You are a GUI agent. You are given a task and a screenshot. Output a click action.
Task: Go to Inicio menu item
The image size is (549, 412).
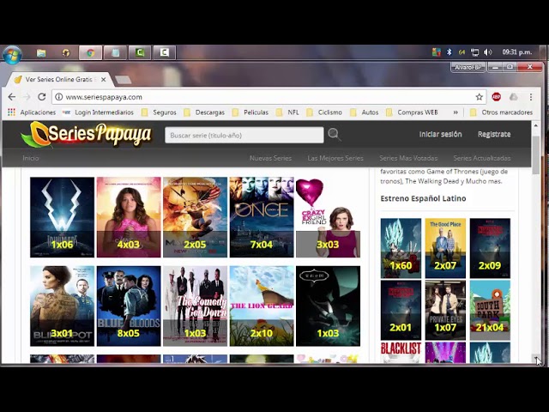(x=31, y=158)
